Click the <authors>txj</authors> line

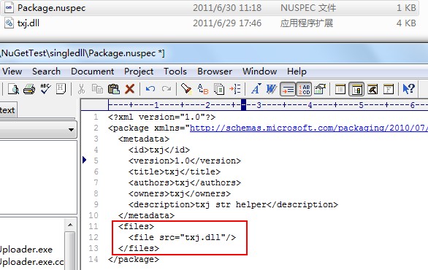tap(185, 182)
